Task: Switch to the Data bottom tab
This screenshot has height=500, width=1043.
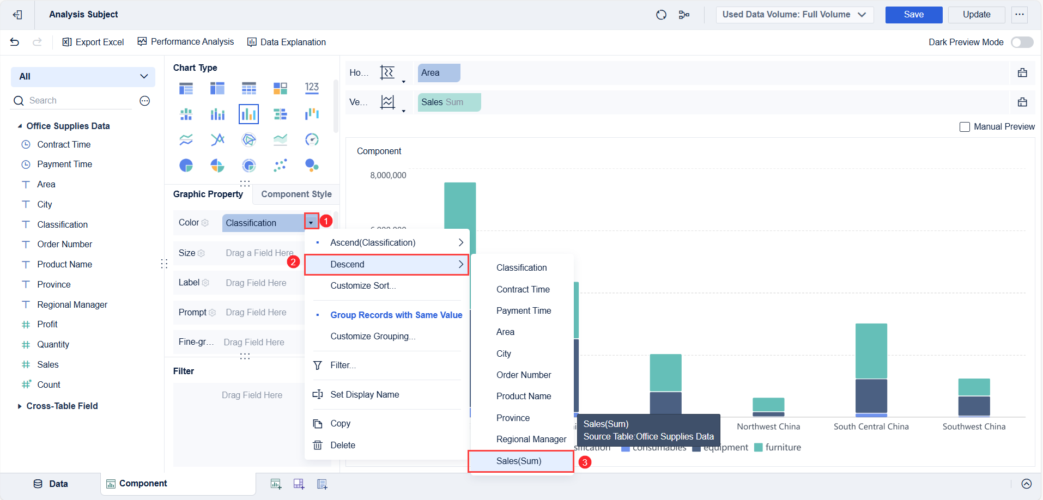Action: click(51, 484)
